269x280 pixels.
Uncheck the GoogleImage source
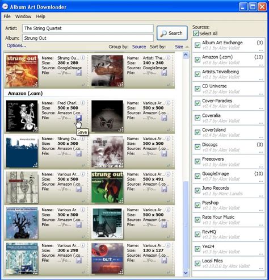pyautogui.click(x=197, y=176)
